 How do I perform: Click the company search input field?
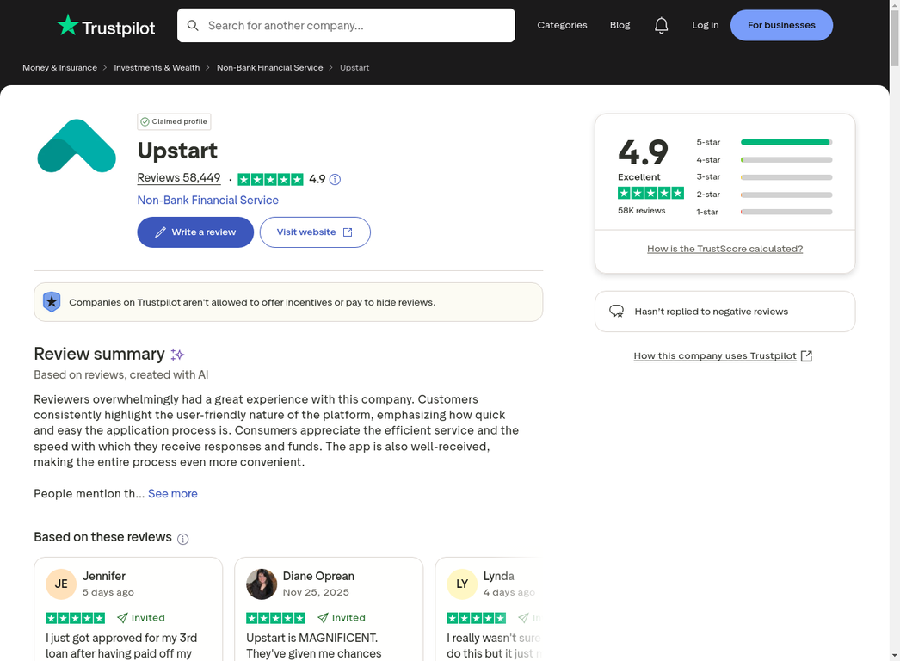click(353, 25)
